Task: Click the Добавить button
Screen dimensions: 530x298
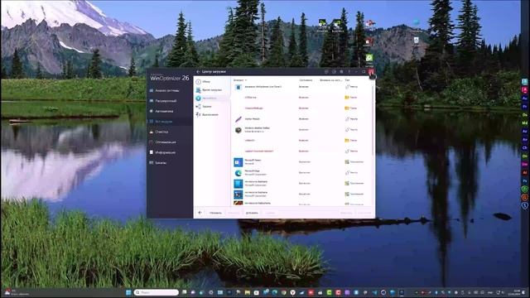Action: tap(252, 213)
